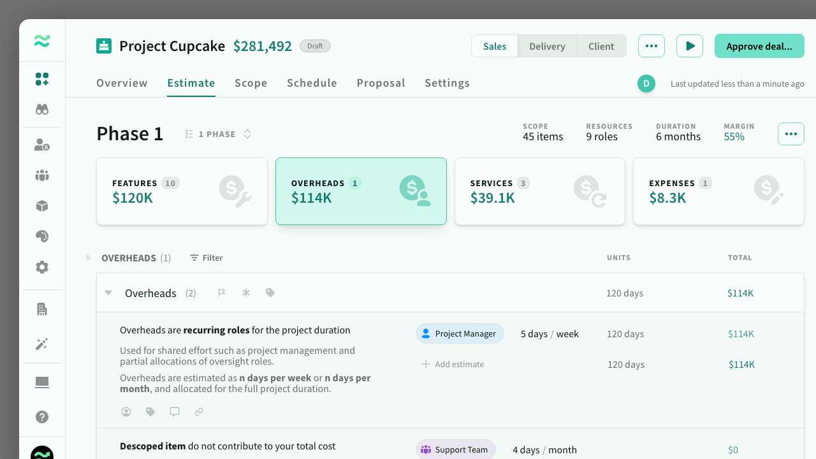The height and width of the screenshot is (459, 816).
Task: Click the flag icon on Overheads row
Action: click(x=222, y=293)
